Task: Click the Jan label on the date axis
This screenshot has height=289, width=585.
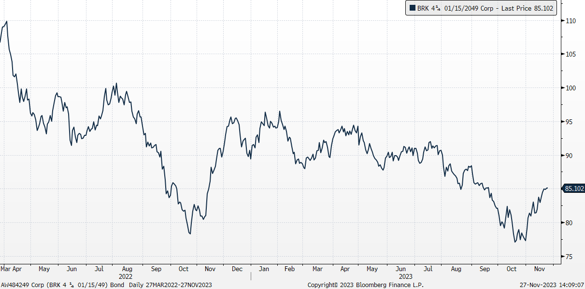Action: click(265, 269)
